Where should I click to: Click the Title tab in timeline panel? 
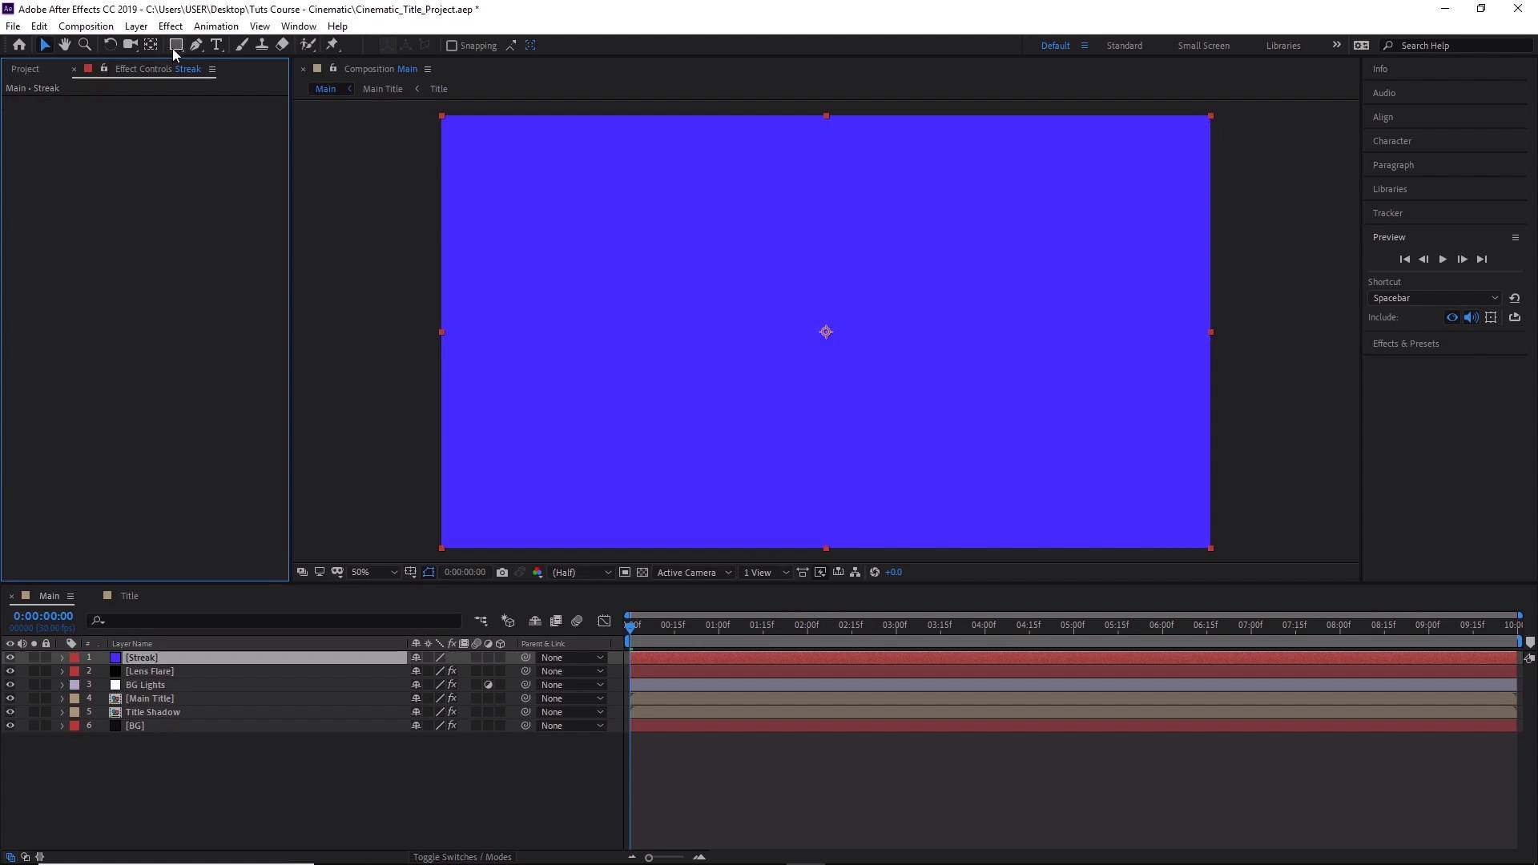(x=129, y=594)
